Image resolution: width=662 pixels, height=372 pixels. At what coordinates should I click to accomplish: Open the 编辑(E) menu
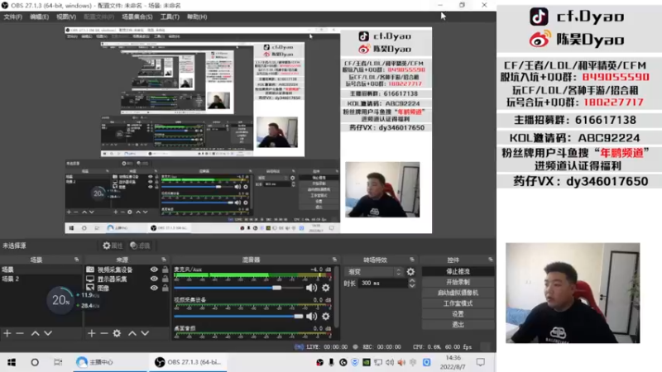[x=39, y=17]
